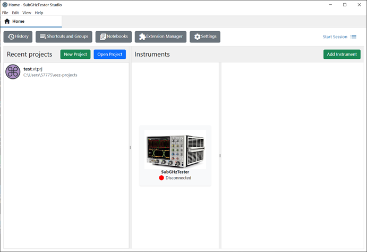This screenshot has width=367, height=252.
Task: Open the Edit menu
Action: click(15, 13)
